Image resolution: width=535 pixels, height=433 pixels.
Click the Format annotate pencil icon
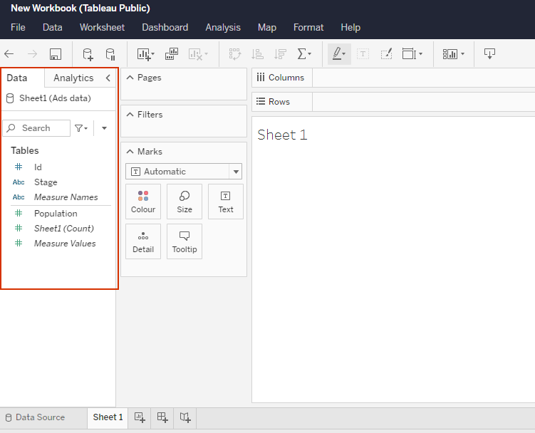click(x=386, y=54)
